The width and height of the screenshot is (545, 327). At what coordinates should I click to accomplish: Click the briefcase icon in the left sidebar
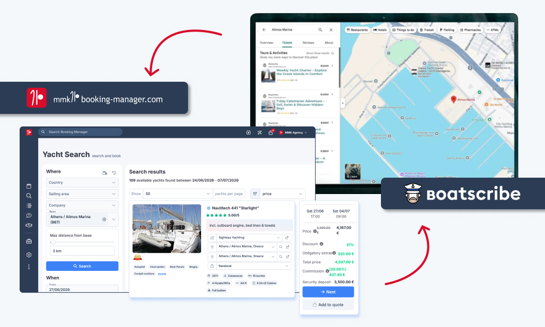click(x=29, y=241)
